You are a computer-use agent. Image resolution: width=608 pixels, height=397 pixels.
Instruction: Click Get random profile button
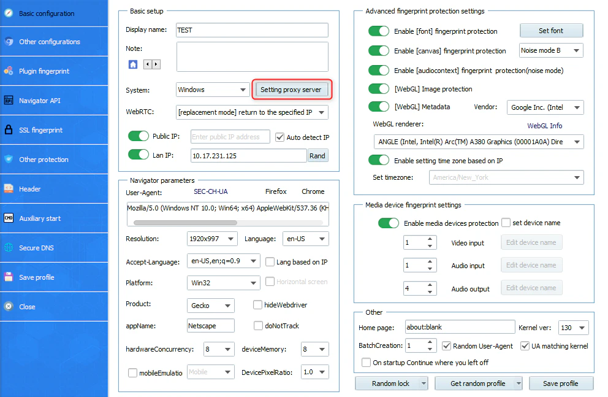coord(477,384)
